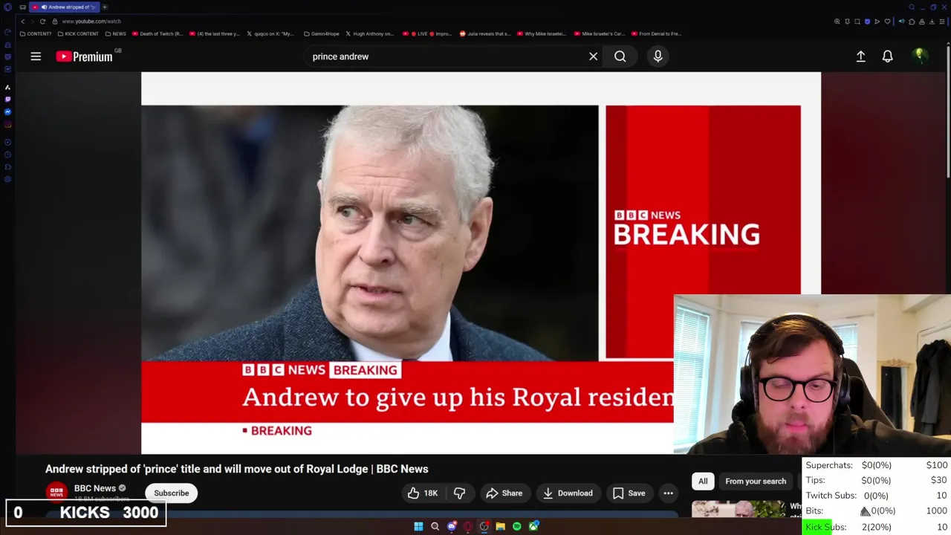Screen dimensions: 951x535
Task: Open the 'From Denial to Fre...' bookmark
Action: coord(656,33)
